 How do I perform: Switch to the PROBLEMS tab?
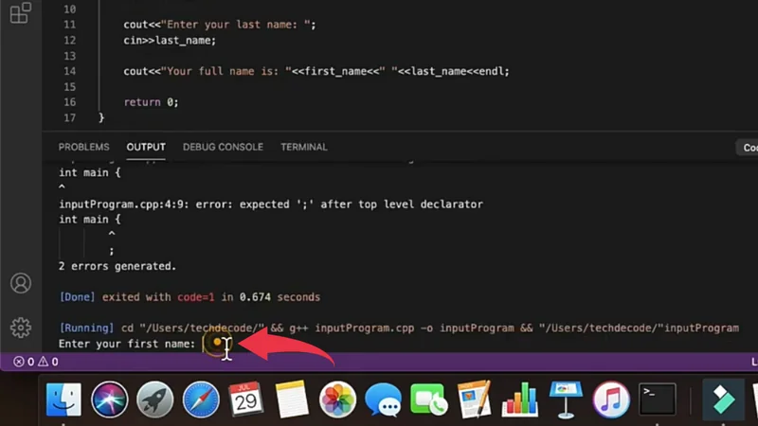click(84, 148)
